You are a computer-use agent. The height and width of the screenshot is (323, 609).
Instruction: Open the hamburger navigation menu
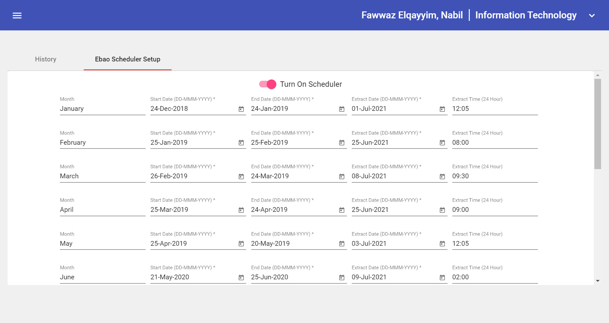pos(17,15)
